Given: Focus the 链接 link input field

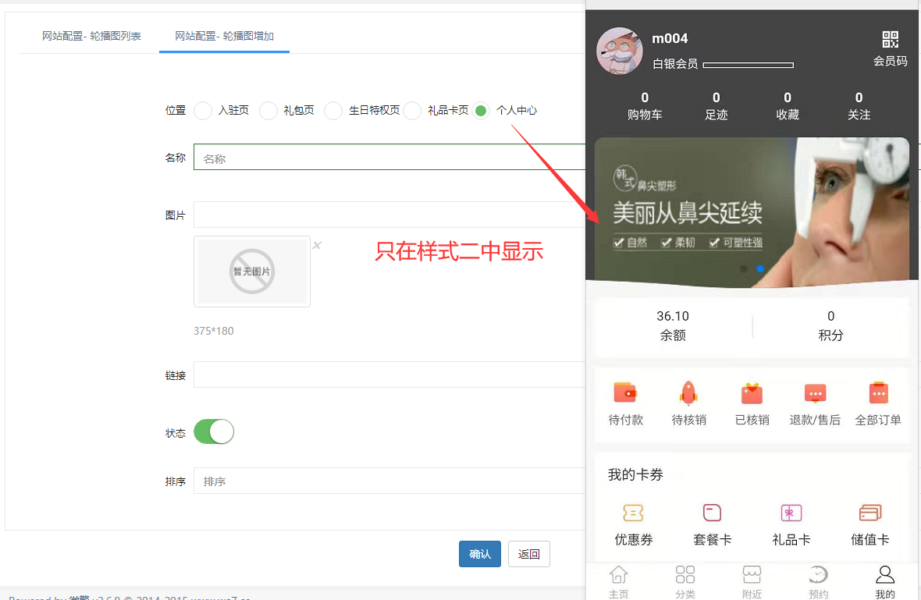Looking at the screenshot, I should pos(389,375).
